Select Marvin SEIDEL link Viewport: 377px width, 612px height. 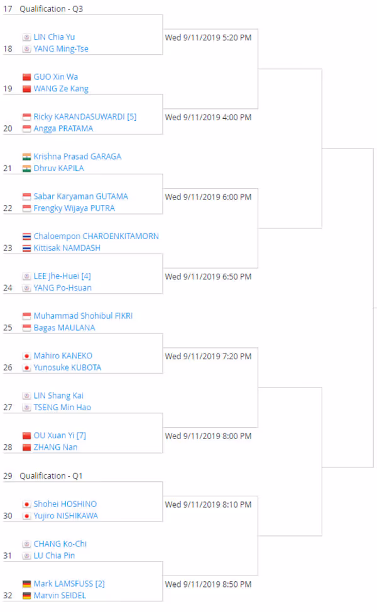tap(60, 595)
